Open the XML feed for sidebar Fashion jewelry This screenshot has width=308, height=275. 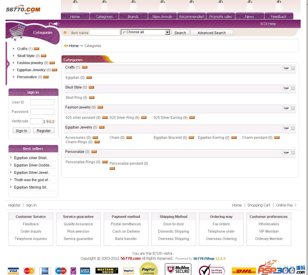pos(52,63)
